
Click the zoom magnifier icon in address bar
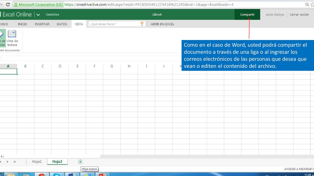[307, 5]
